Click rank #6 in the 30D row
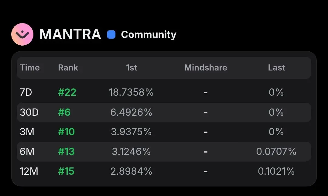Screen dimensions: 328x196 coord(64,112)
